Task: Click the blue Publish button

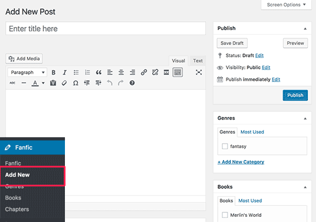Action: [295, 95]
